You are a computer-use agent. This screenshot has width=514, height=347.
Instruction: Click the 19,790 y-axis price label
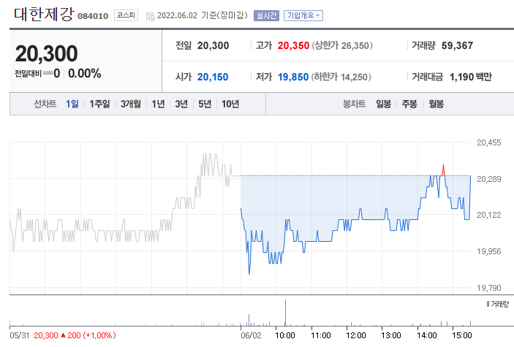(488, 288)
